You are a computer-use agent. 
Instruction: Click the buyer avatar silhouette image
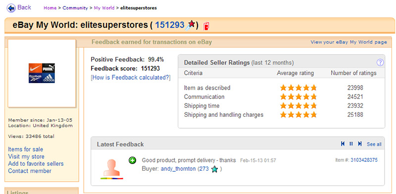(111, 168)
